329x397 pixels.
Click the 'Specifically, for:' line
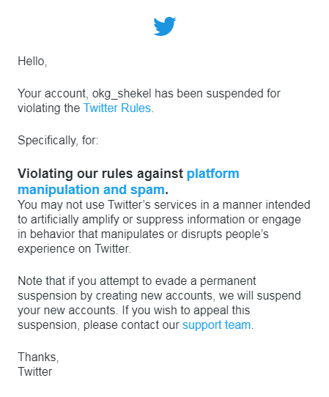[x=58, y=141]
